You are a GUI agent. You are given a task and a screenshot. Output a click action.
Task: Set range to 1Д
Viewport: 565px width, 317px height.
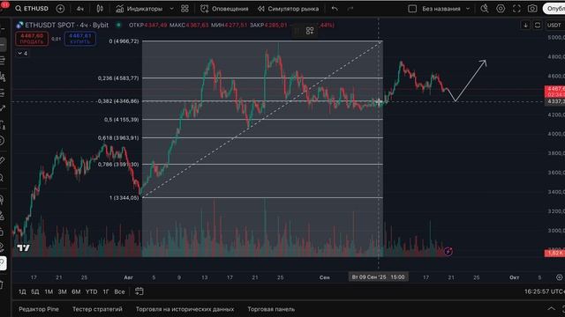[22, 291]
